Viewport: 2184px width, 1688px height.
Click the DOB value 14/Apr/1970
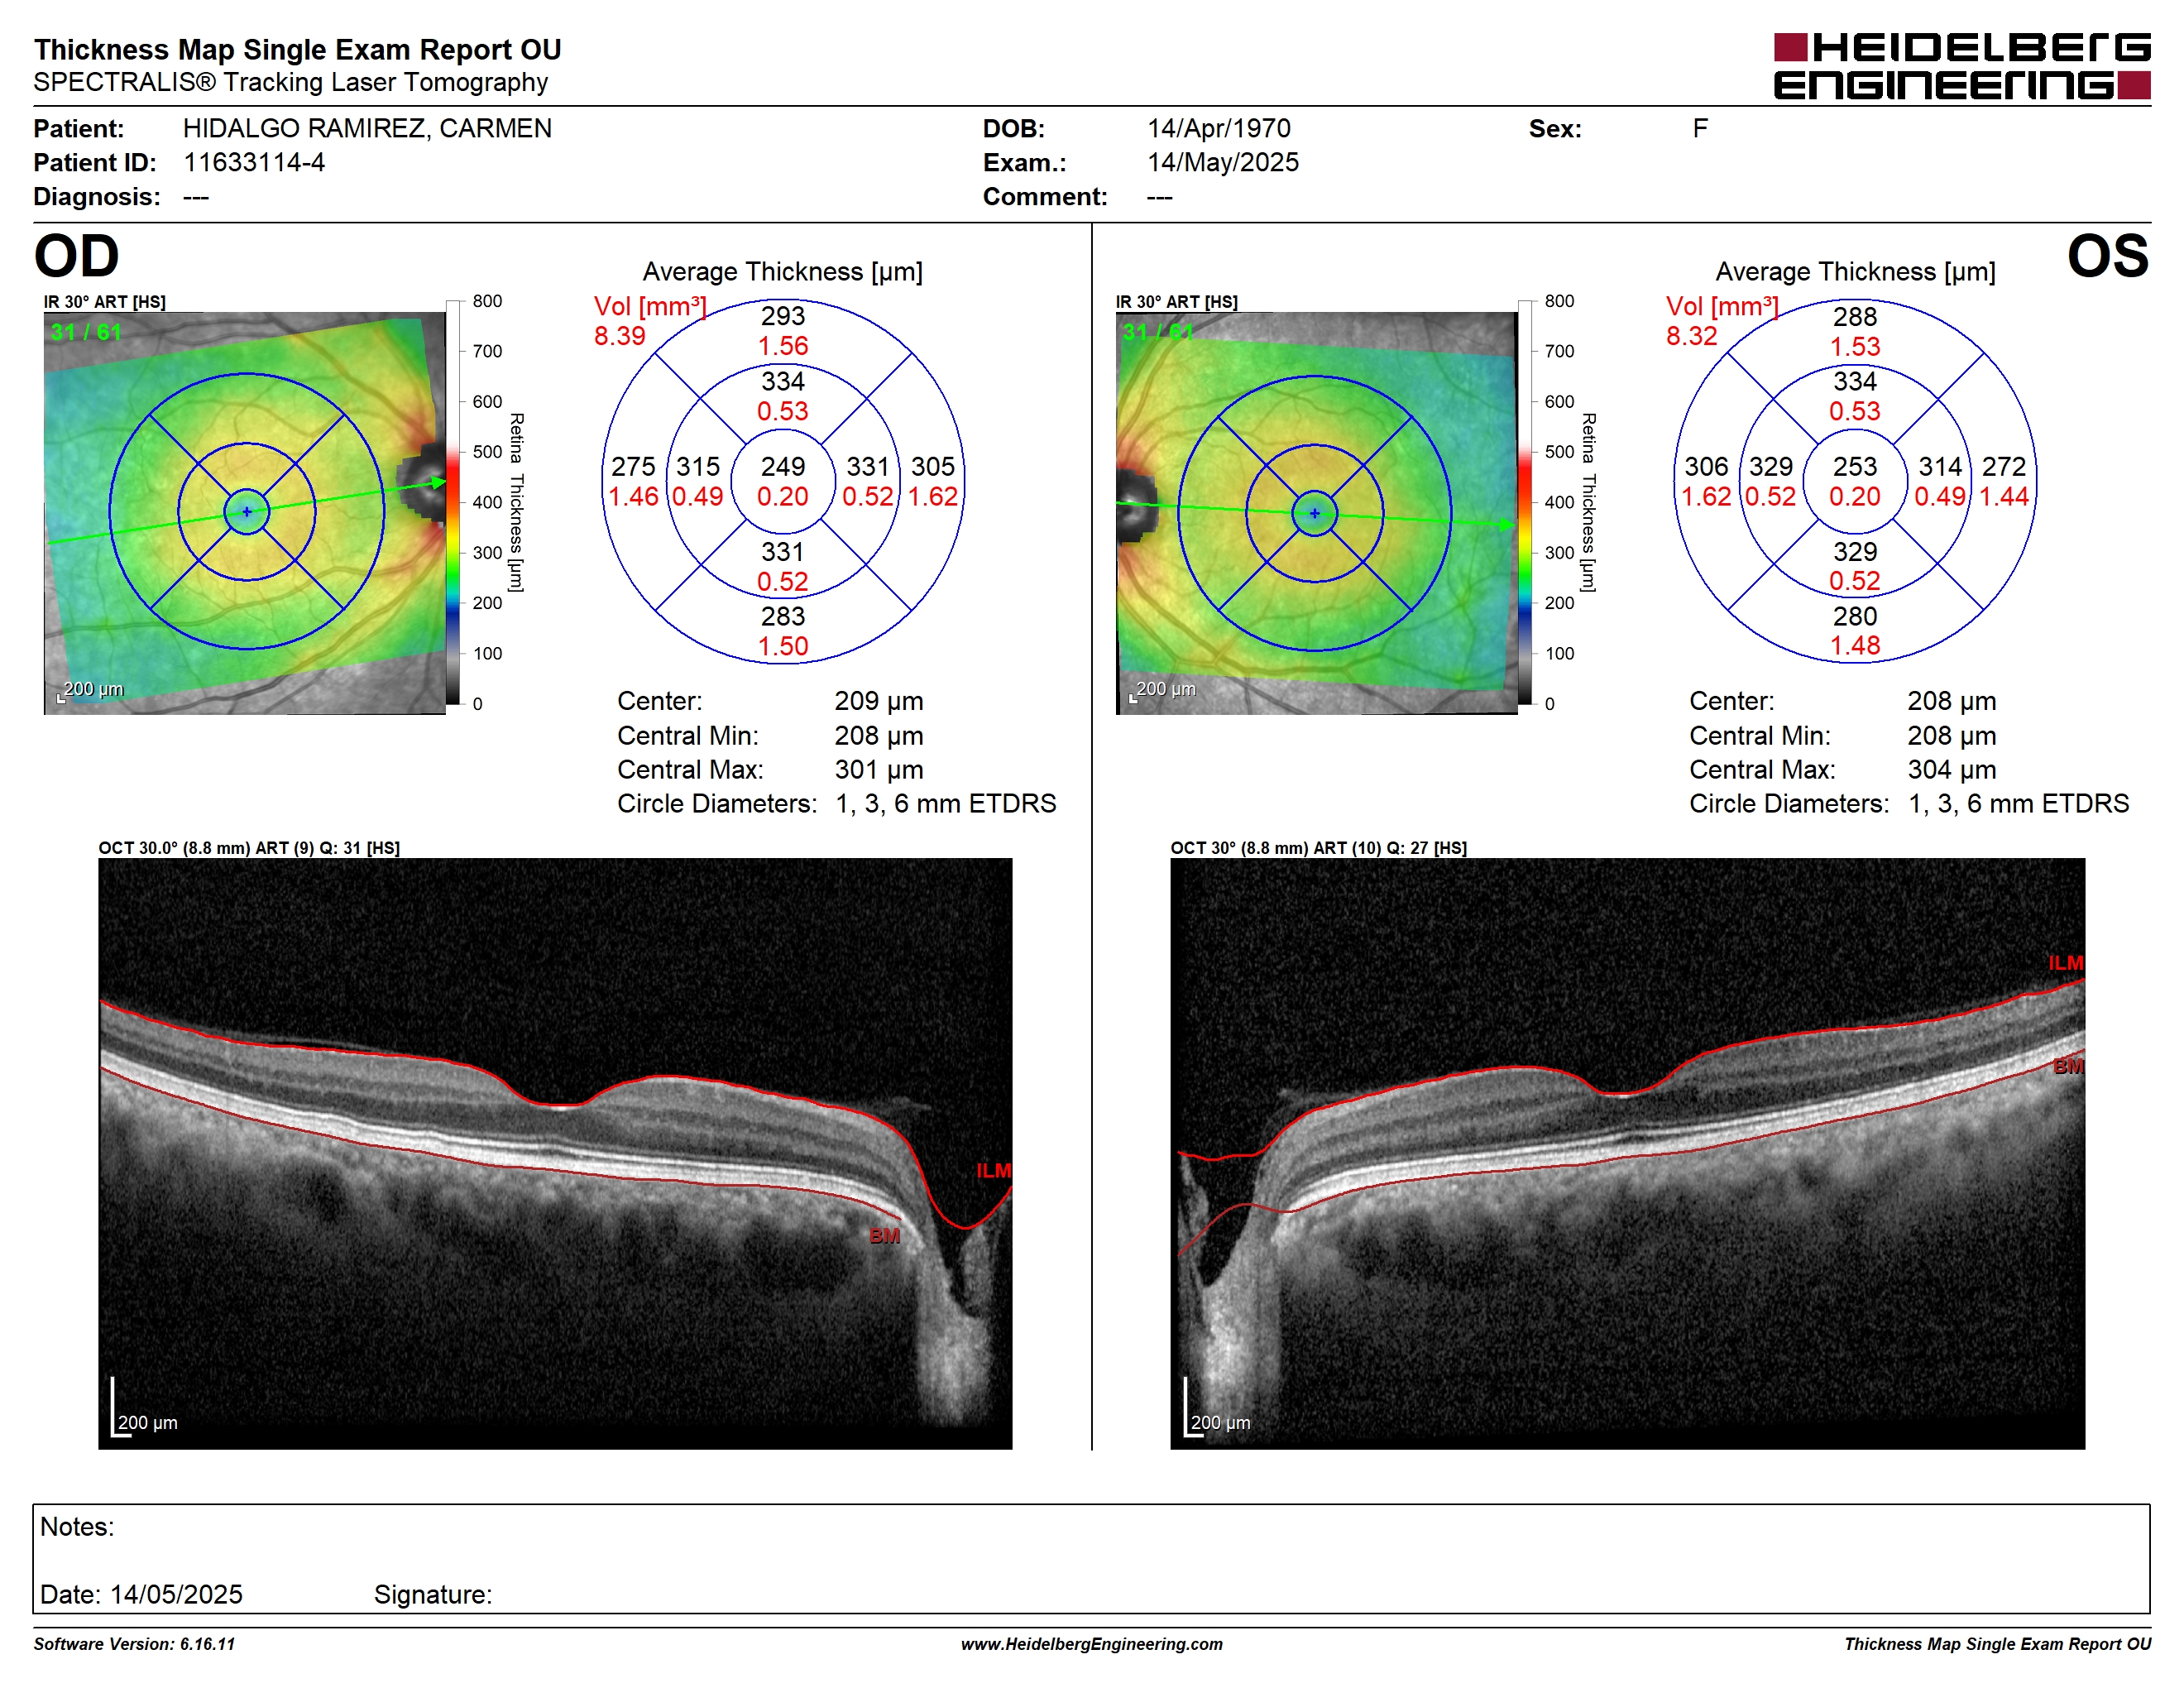tap(1219, 128)
